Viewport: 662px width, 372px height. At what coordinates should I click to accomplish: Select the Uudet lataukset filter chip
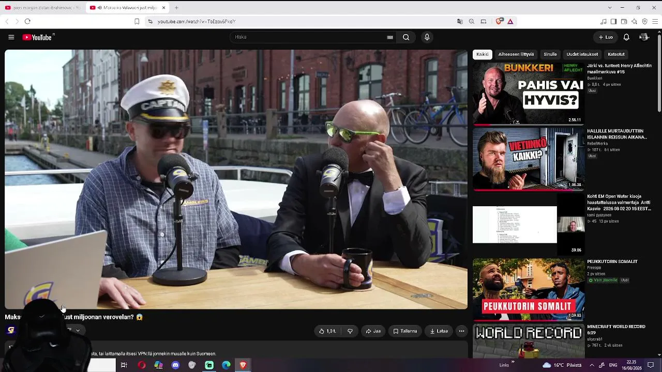pyautogui.click(x=582, y=54)
